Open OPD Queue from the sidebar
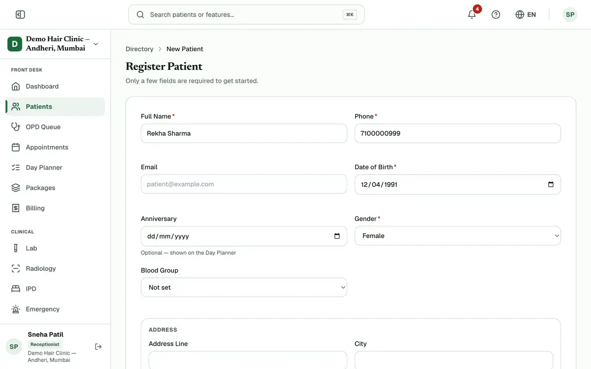591x369 pixels. click(x=55, y=127)
